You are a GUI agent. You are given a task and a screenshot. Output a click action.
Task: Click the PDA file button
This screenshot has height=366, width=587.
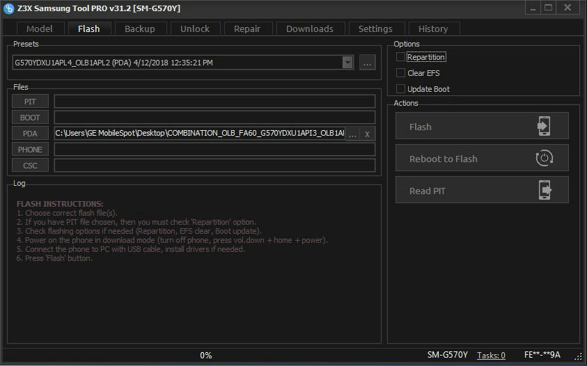point(31,134)
